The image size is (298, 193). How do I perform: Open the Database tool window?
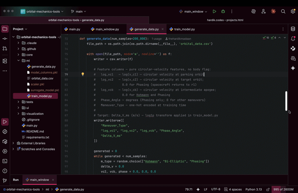point(293,29)
